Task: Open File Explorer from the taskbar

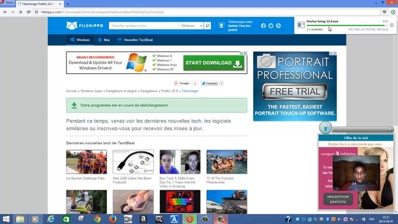Action: pyautogui.click(x=20, y=219)
